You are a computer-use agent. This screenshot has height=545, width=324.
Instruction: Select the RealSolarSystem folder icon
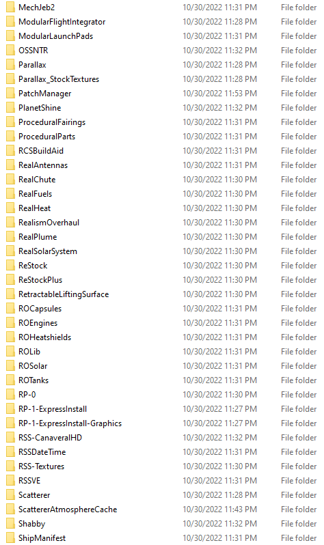click(x=10, y=251)
